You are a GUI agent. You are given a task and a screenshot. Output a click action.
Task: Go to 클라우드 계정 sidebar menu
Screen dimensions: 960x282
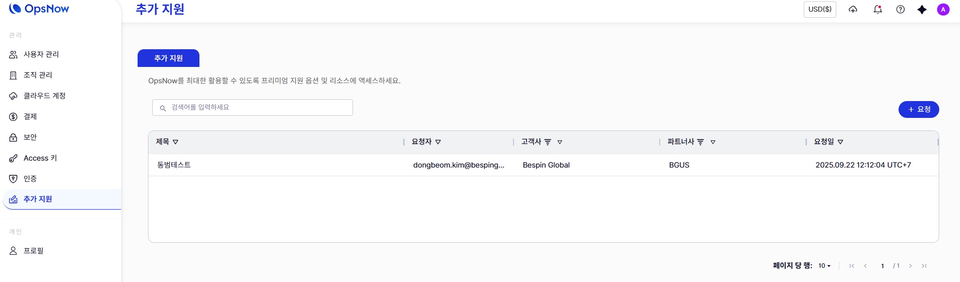click(44, 96)
